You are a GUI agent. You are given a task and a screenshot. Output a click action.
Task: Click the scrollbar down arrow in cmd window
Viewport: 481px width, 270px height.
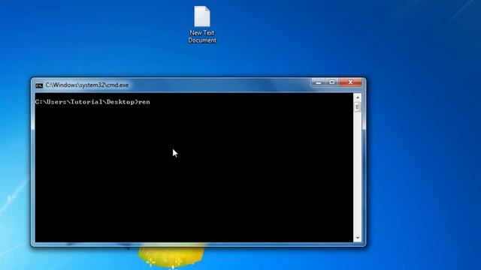click(x=358, y=238)
